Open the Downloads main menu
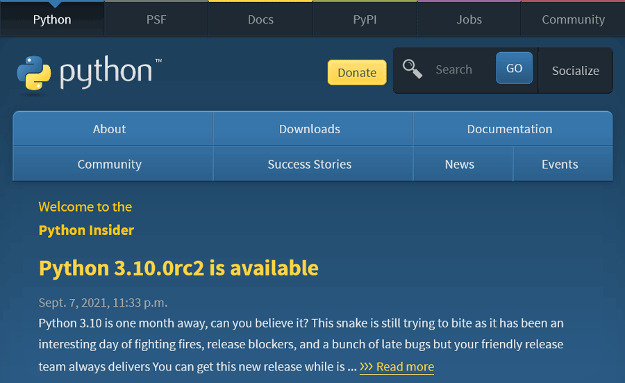The height and width of the screenshot is (383, 625). tap(313, 129)
